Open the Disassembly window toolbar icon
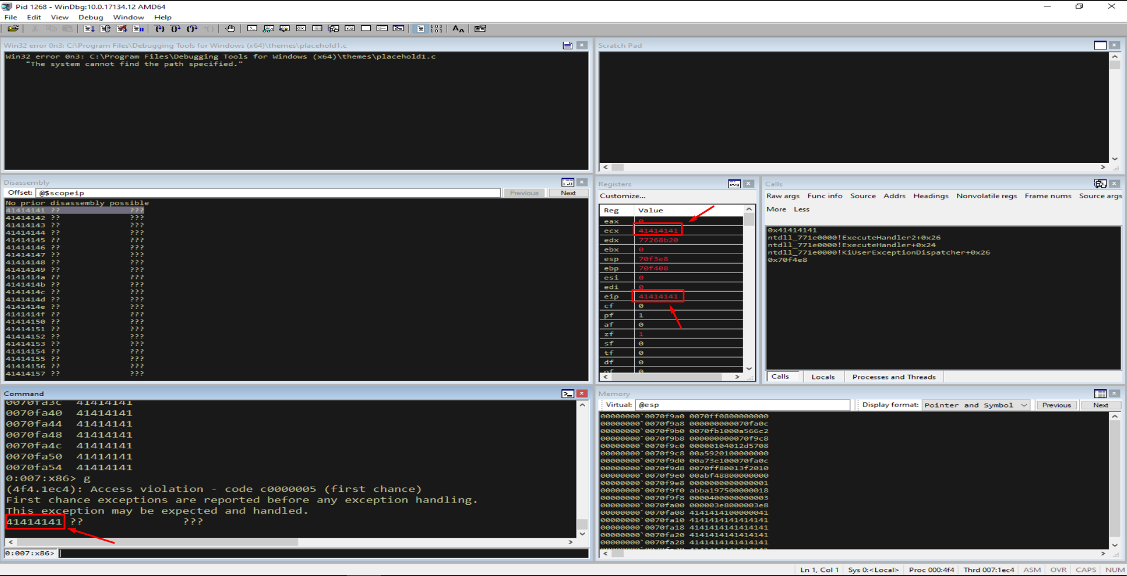 pos(350,28)
